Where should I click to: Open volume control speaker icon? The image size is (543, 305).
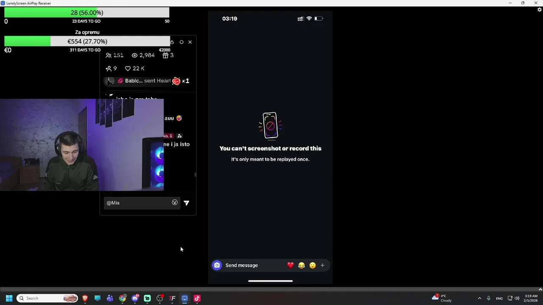pos(517,298)
